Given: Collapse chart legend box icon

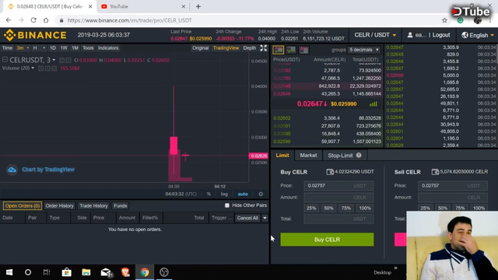Looking at the screenshot, I should (5, 59).
